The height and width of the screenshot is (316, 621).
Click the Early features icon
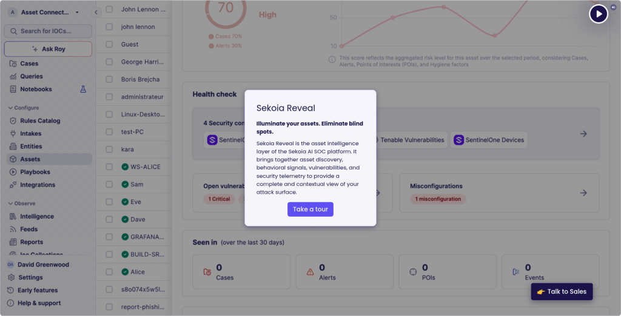pyautogui.click(x=11, y=290)
